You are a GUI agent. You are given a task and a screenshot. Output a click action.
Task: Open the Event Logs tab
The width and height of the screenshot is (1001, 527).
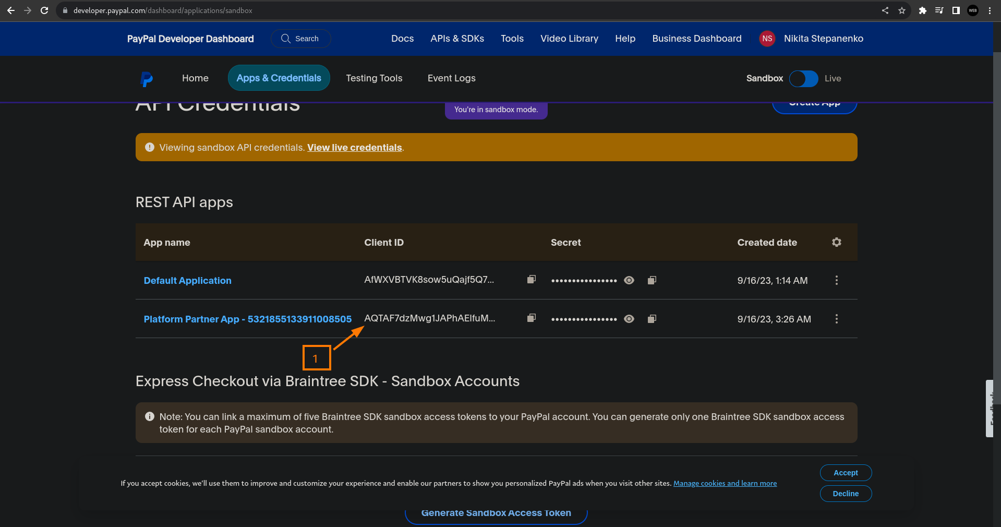coord(452,78)
